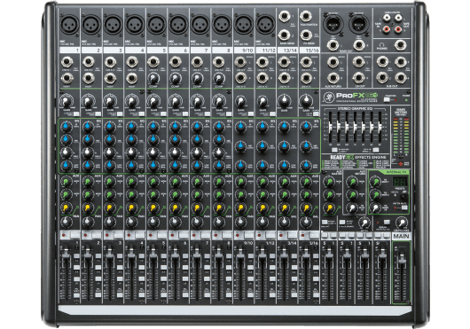This screenshot has width=470, height=329.
Task: Click the leftmost graphic EQ band slider
Action: (x=330, y=128)
